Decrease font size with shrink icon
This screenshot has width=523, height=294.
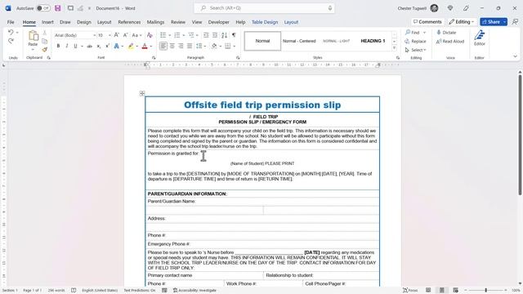[125, 35]
